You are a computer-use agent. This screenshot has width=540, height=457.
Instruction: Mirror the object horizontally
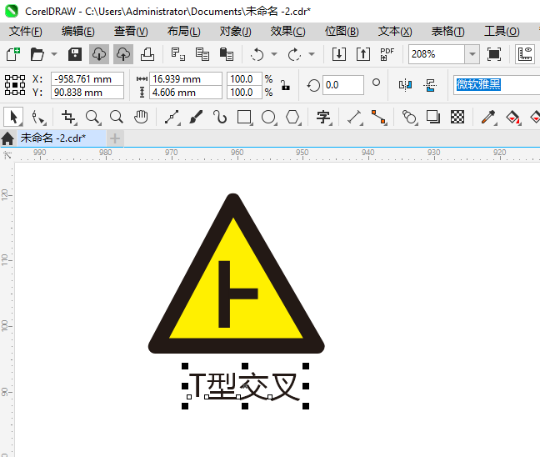[405, 85]
